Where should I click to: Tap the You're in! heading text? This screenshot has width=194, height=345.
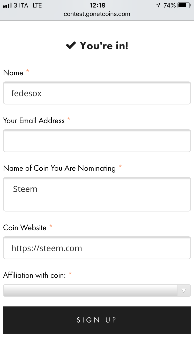click(x=104, y=46)
